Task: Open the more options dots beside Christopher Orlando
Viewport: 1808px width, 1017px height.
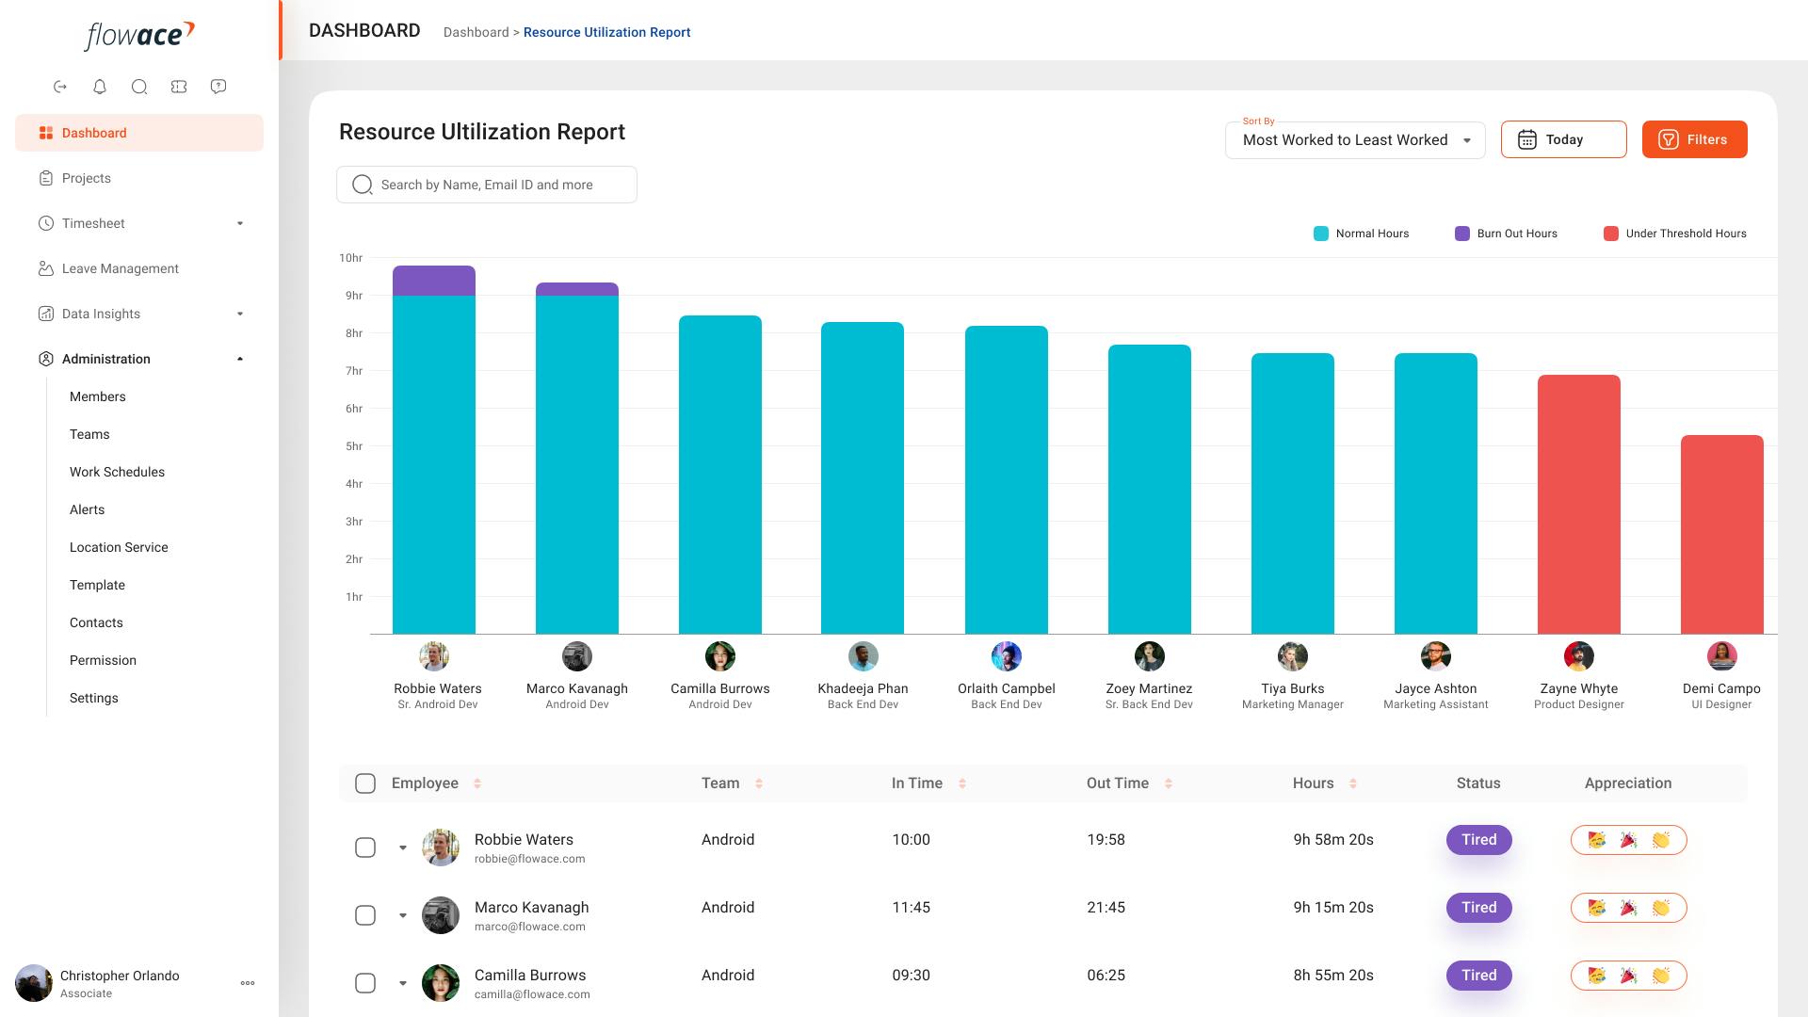Action: click(x=248, y=983)
